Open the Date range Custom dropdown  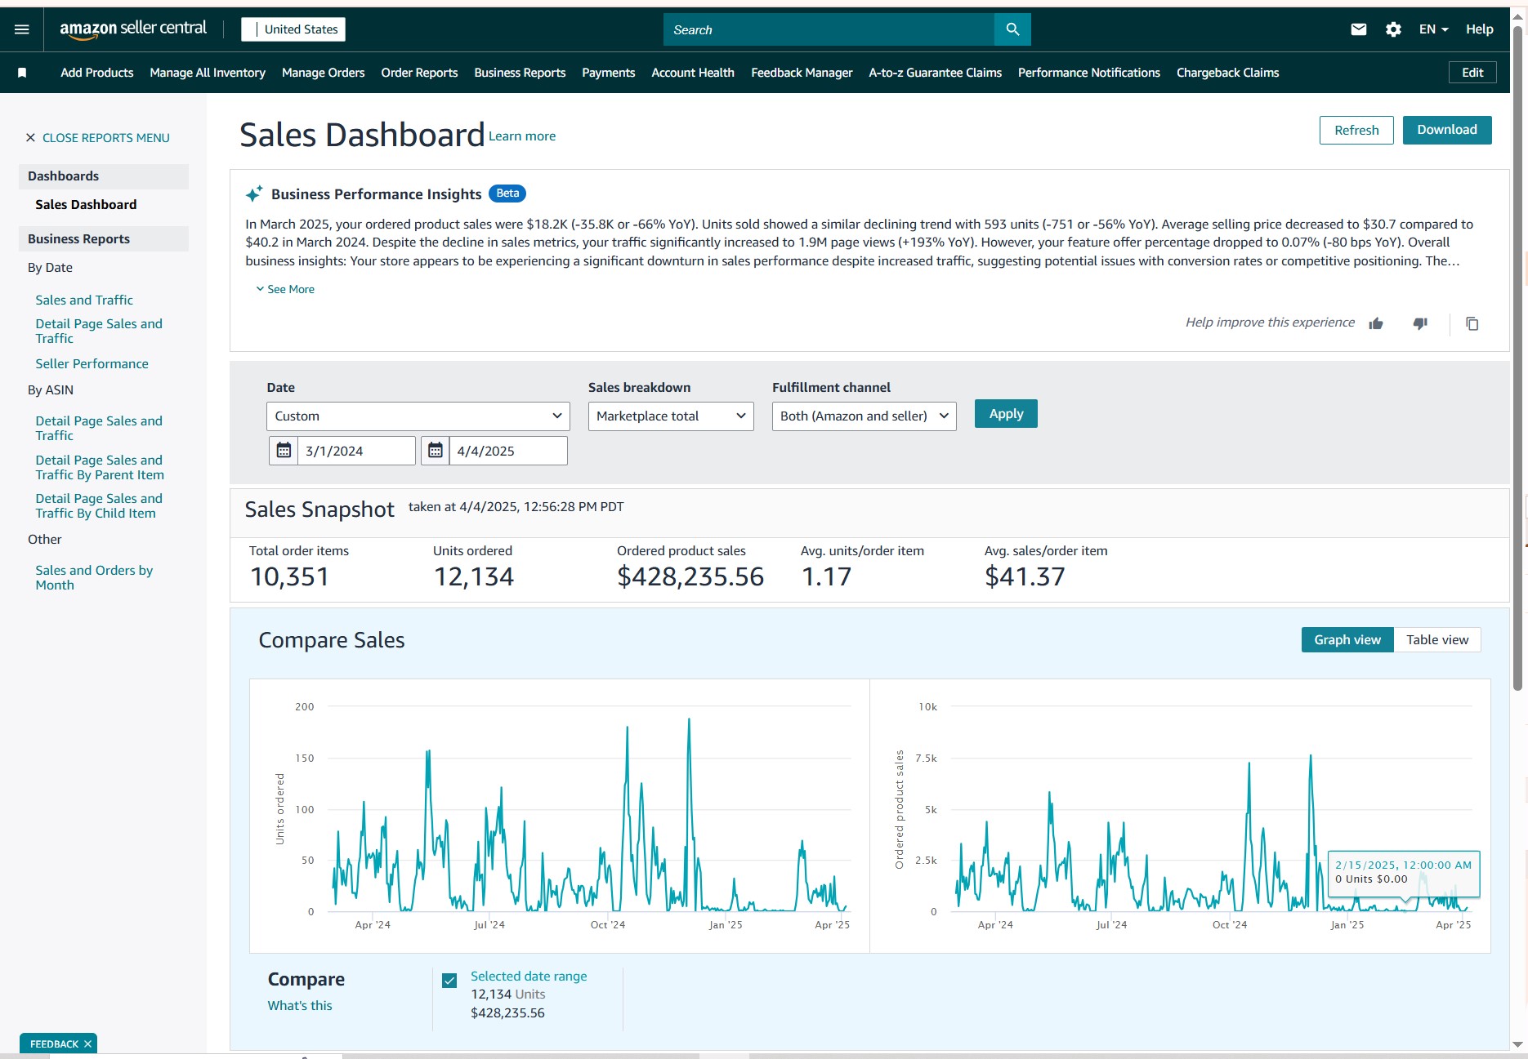click(x=418, y=416)
